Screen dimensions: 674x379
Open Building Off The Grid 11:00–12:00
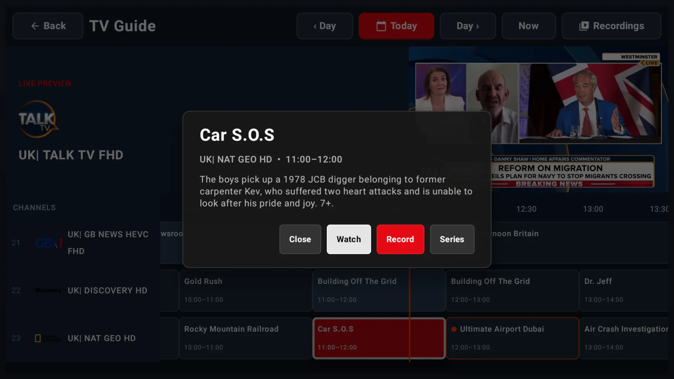379,291
